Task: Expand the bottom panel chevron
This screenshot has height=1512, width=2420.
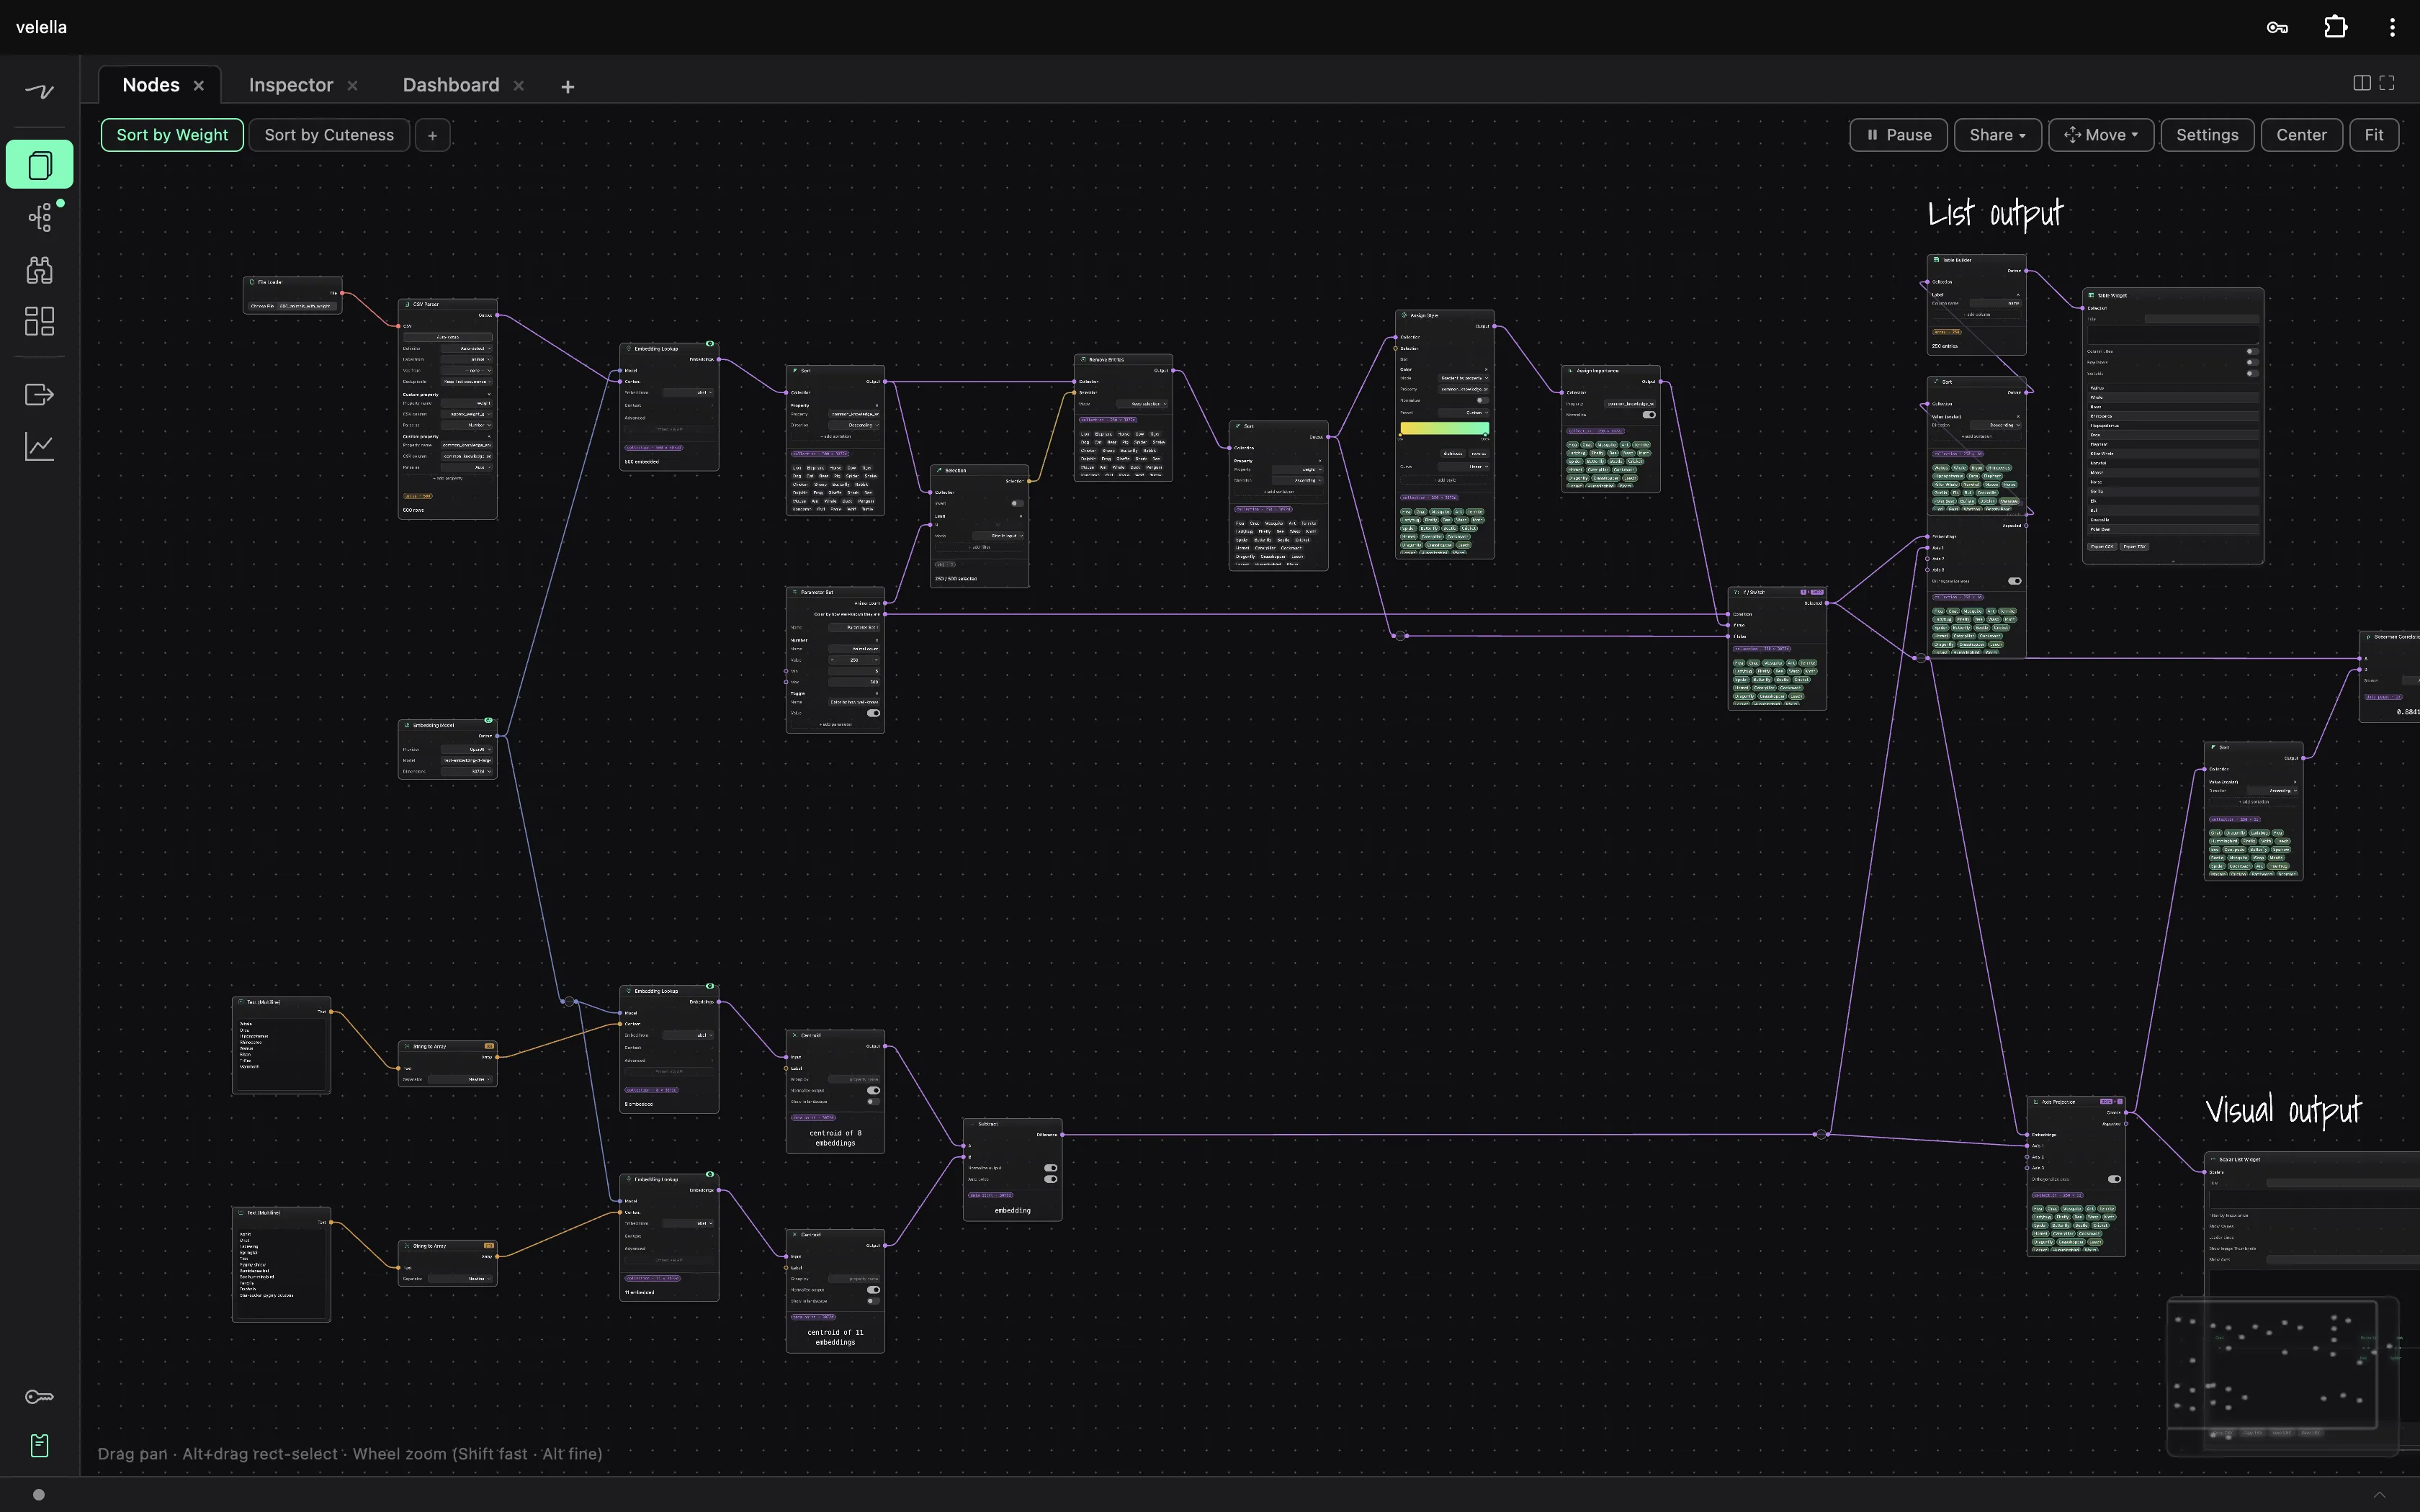Action: [2380, 1495]
